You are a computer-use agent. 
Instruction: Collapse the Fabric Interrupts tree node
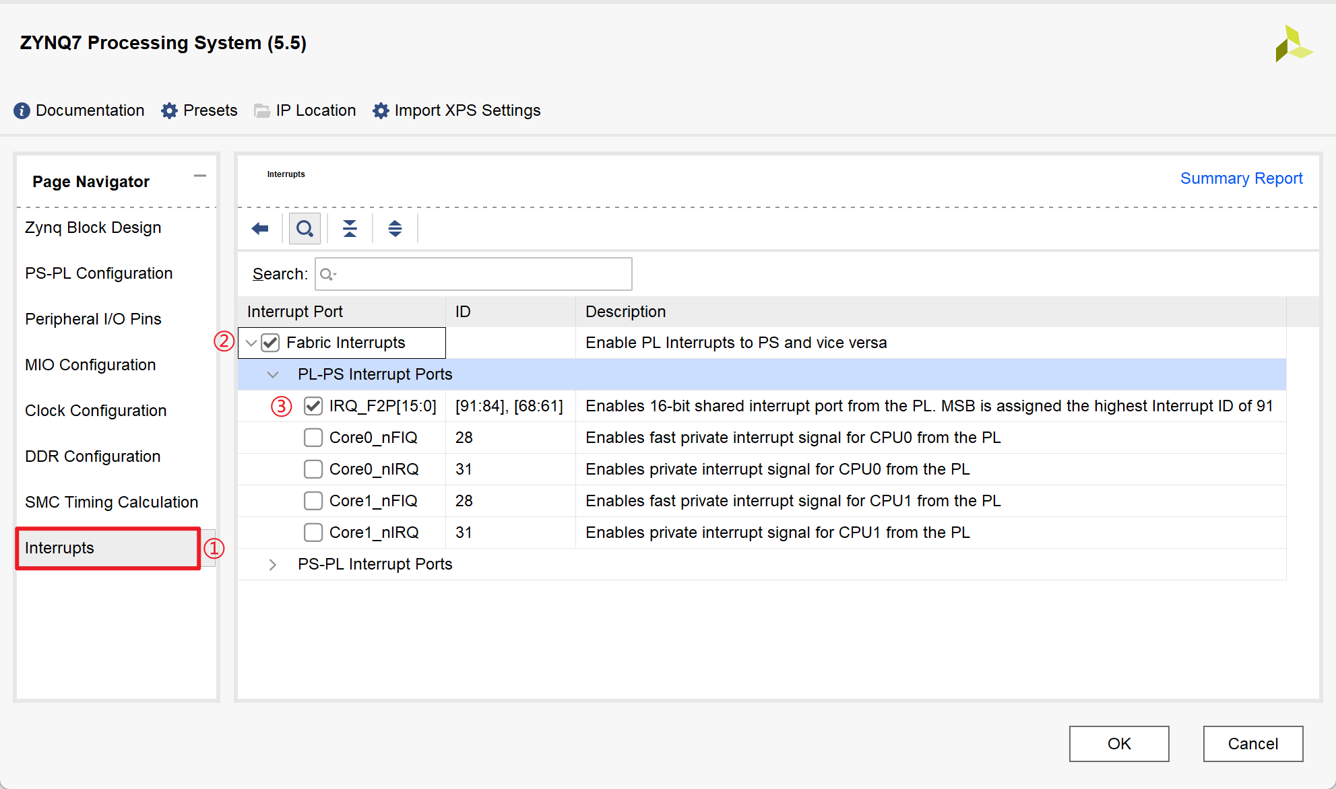pos(251,343)
